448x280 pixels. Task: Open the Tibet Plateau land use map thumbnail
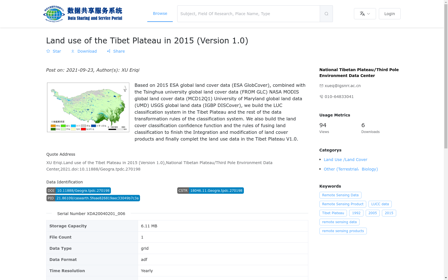pyautogui.click(x=88, y=107)
